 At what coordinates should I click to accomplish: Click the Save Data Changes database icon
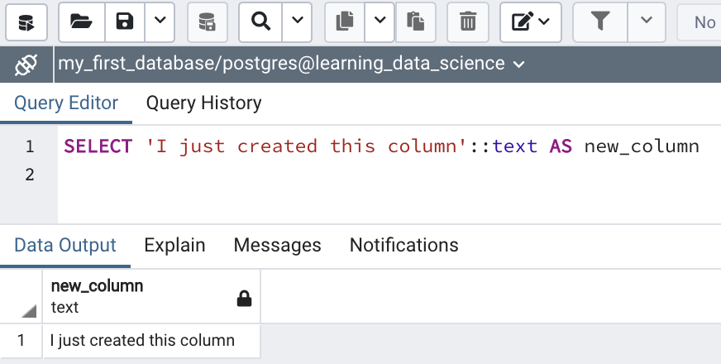click(208, 22)
